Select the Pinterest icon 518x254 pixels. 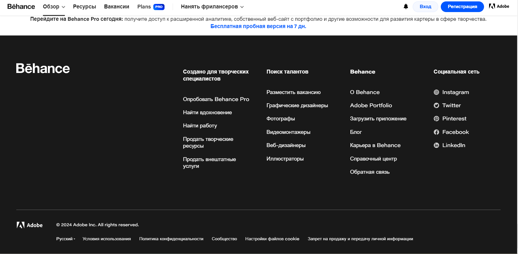(x=436, y=118)
